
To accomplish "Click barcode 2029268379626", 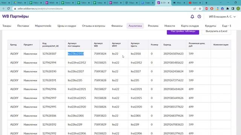I will [x=173, y=116].
